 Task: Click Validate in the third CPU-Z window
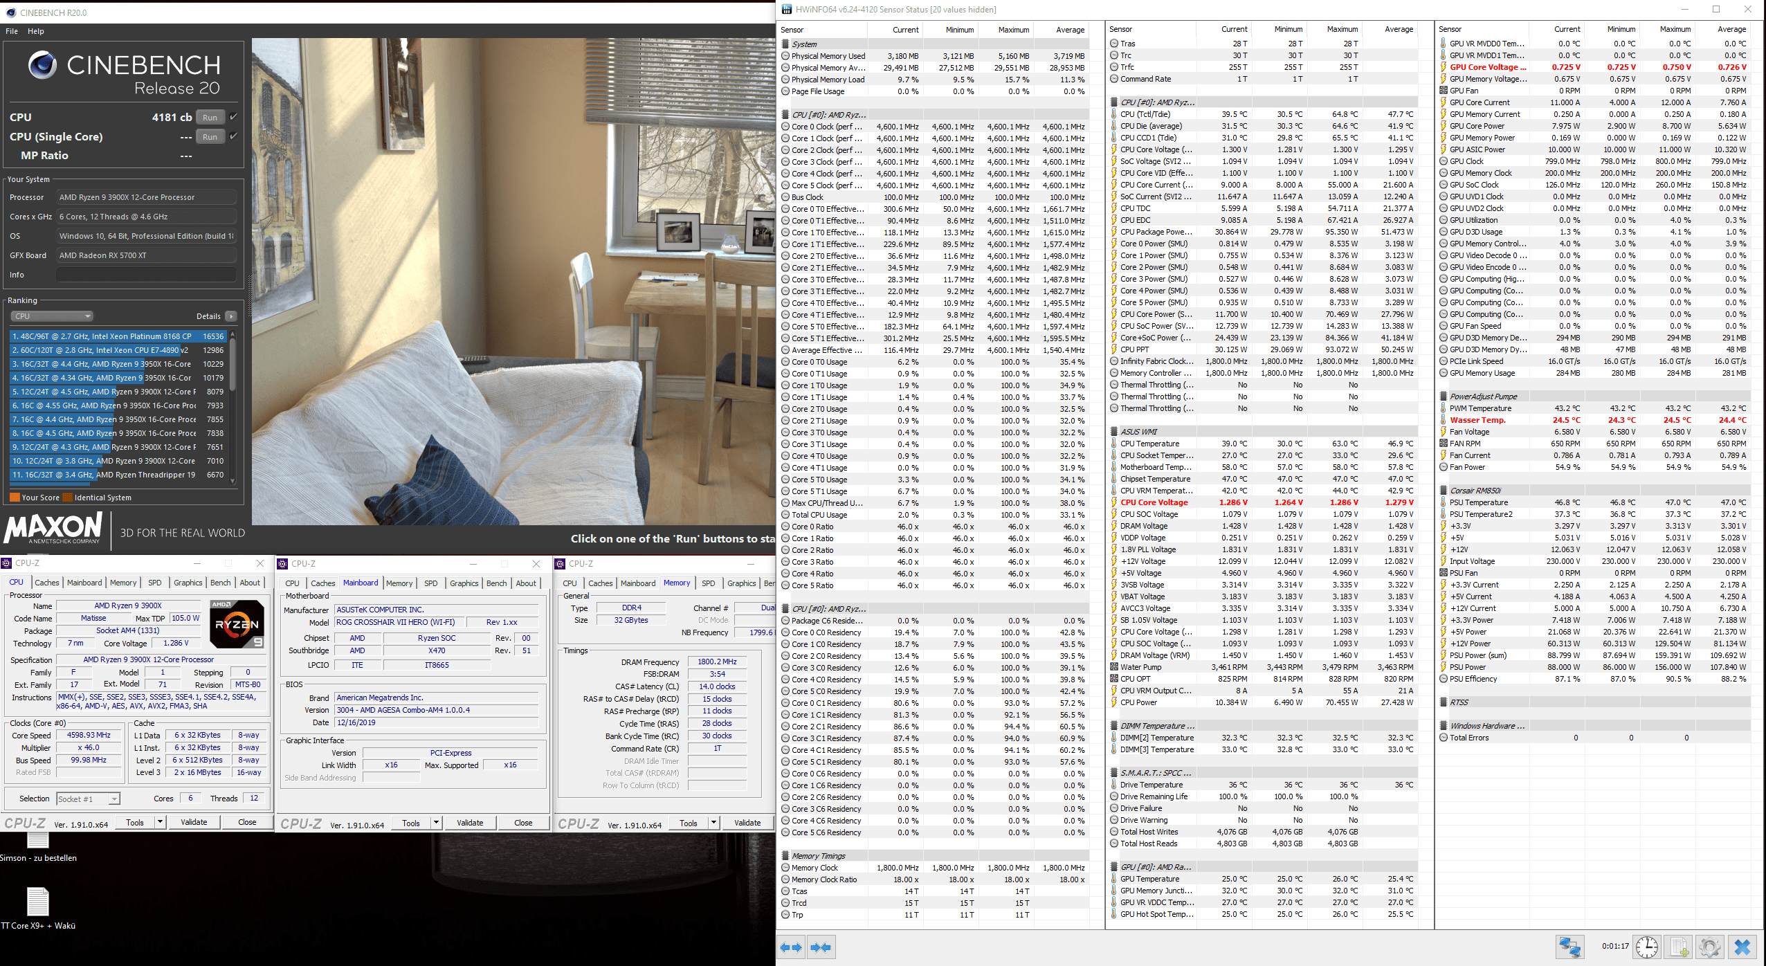click(747, 823)
